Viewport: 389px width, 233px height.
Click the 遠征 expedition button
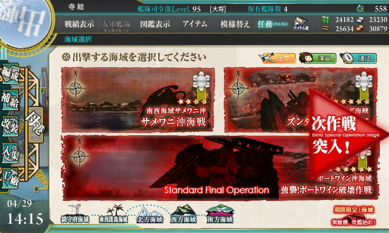click(358, 58)
